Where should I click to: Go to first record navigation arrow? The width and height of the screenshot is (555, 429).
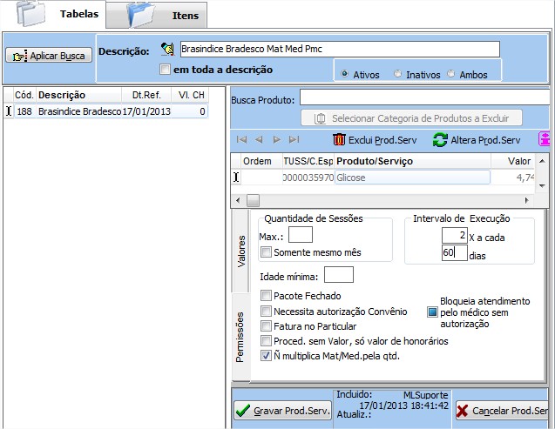pos(241,139)
